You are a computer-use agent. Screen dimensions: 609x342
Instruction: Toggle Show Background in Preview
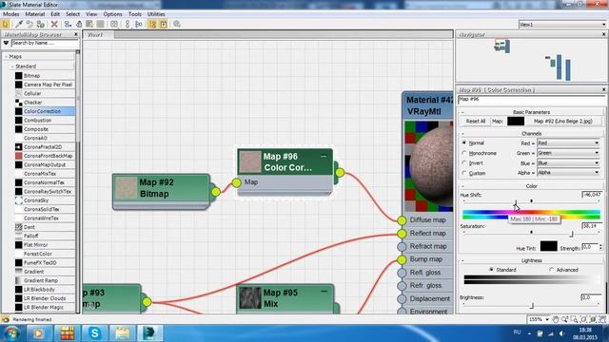pos(100,24)
